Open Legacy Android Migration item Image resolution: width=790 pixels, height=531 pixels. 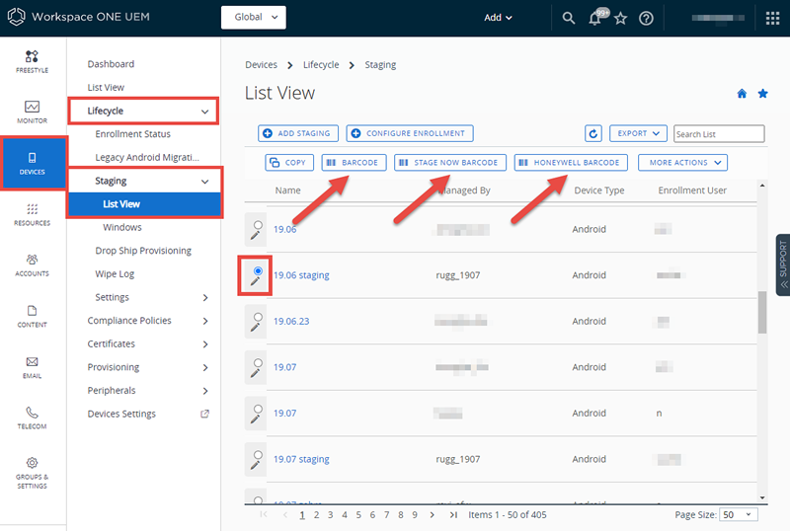147,157
